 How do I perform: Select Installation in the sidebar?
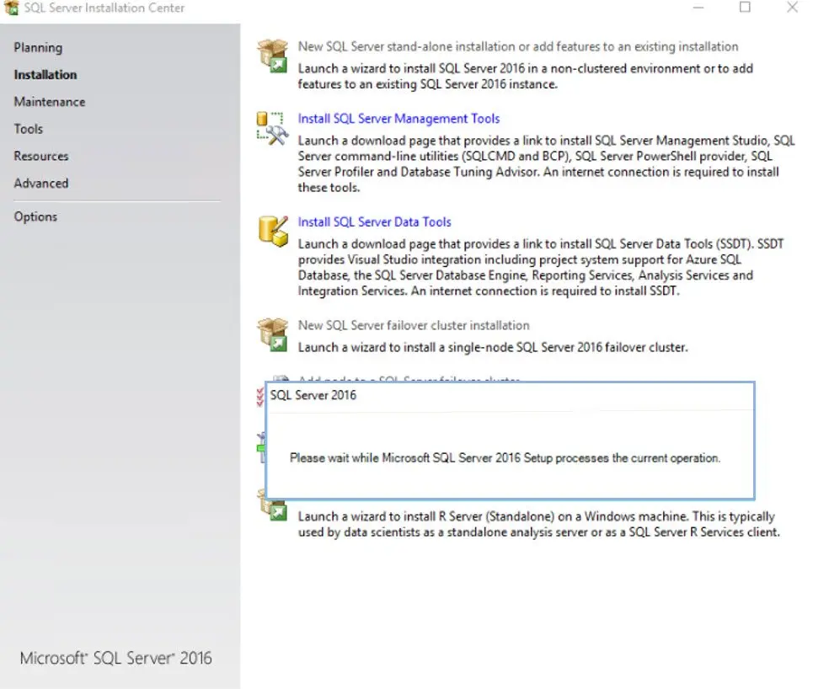[x=45, y=75]
